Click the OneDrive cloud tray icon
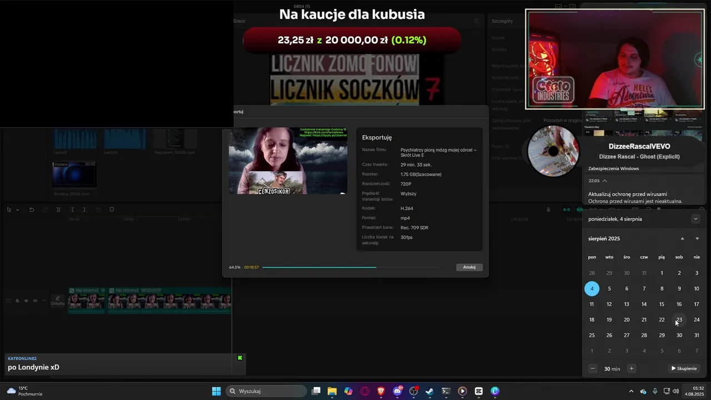The image size is (711, 400). coord(643,391)
